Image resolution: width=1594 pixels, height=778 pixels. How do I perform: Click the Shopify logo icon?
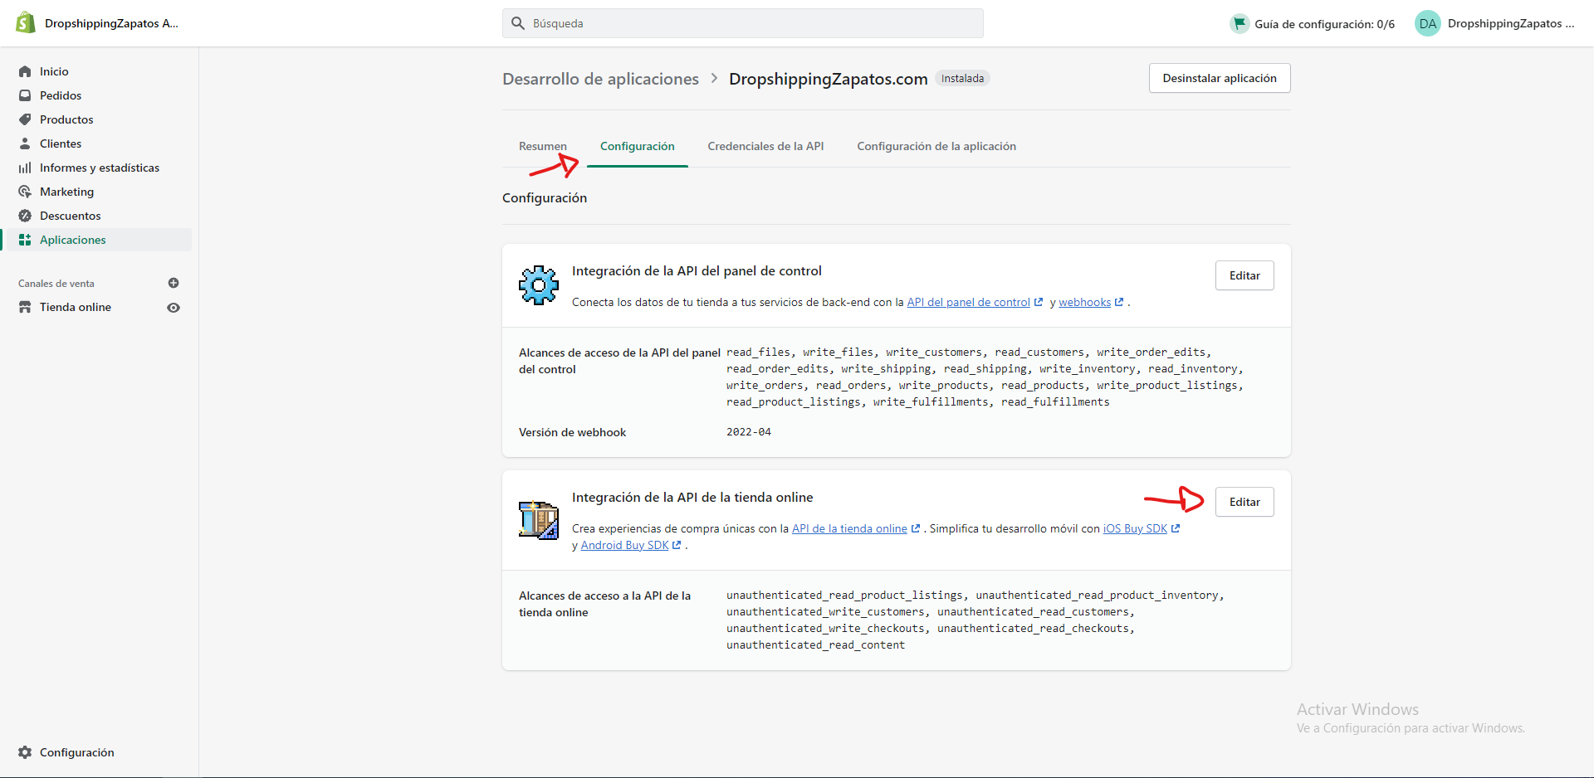[26, 23]
